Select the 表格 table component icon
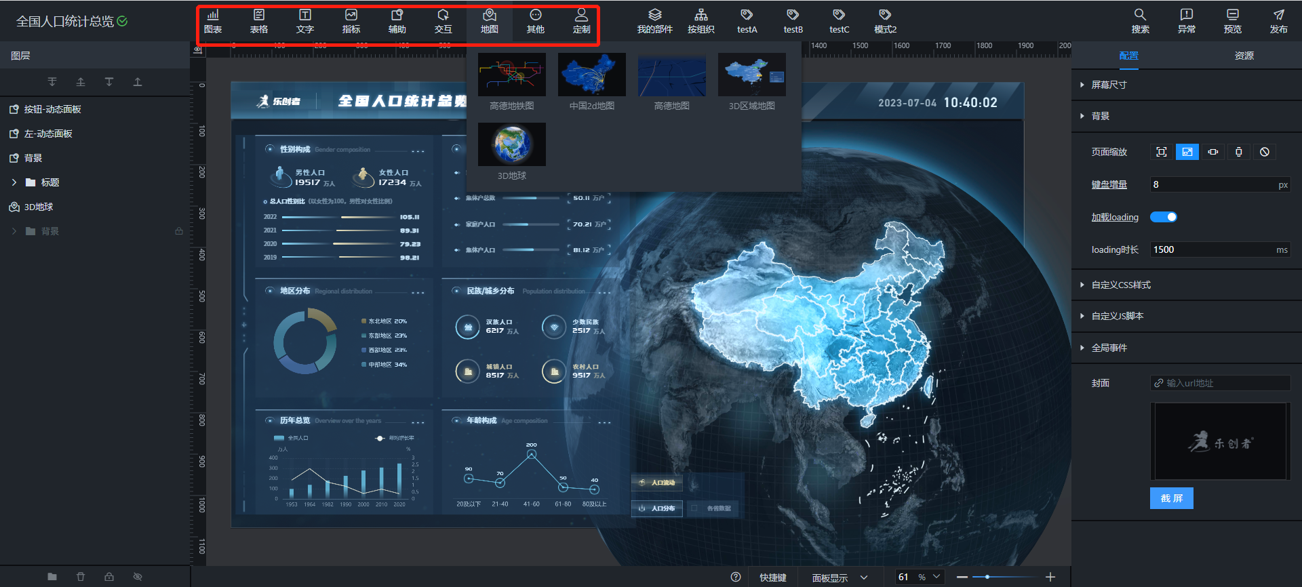This screenshot has height=587, width=1302. [259, 21]
